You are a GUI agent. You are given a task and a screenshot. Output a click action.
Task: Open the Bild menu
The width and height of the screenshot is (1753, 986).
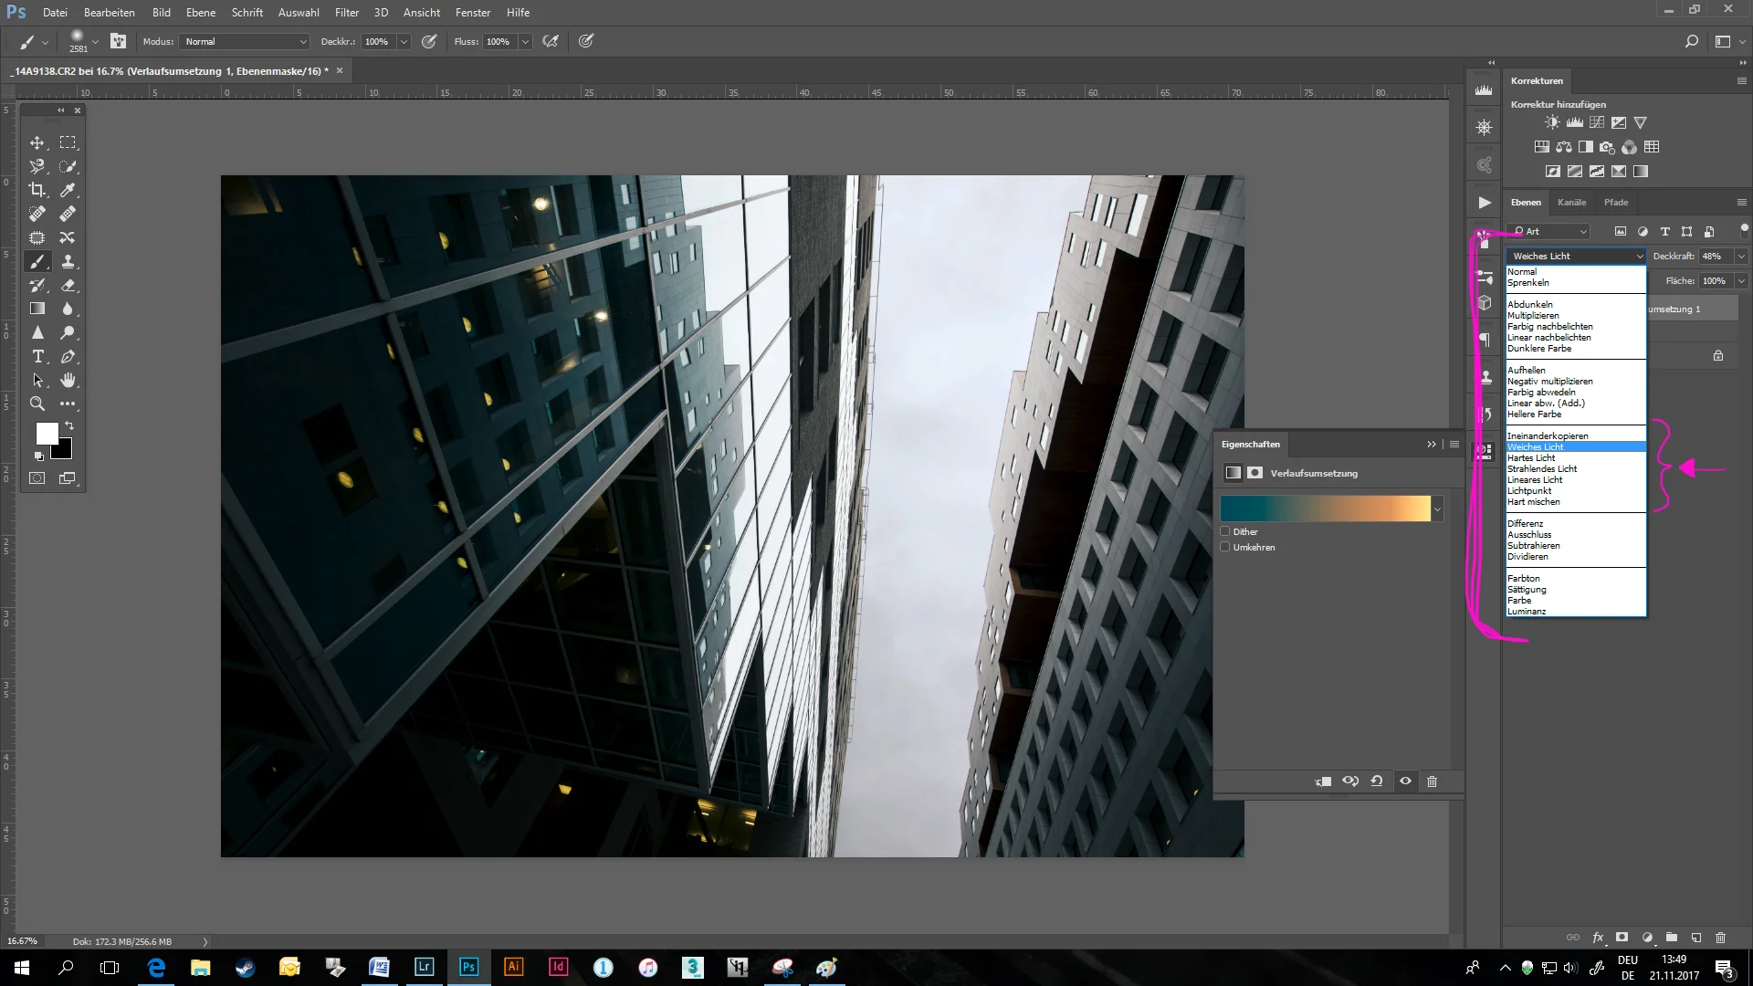click(x=162, y=13)
